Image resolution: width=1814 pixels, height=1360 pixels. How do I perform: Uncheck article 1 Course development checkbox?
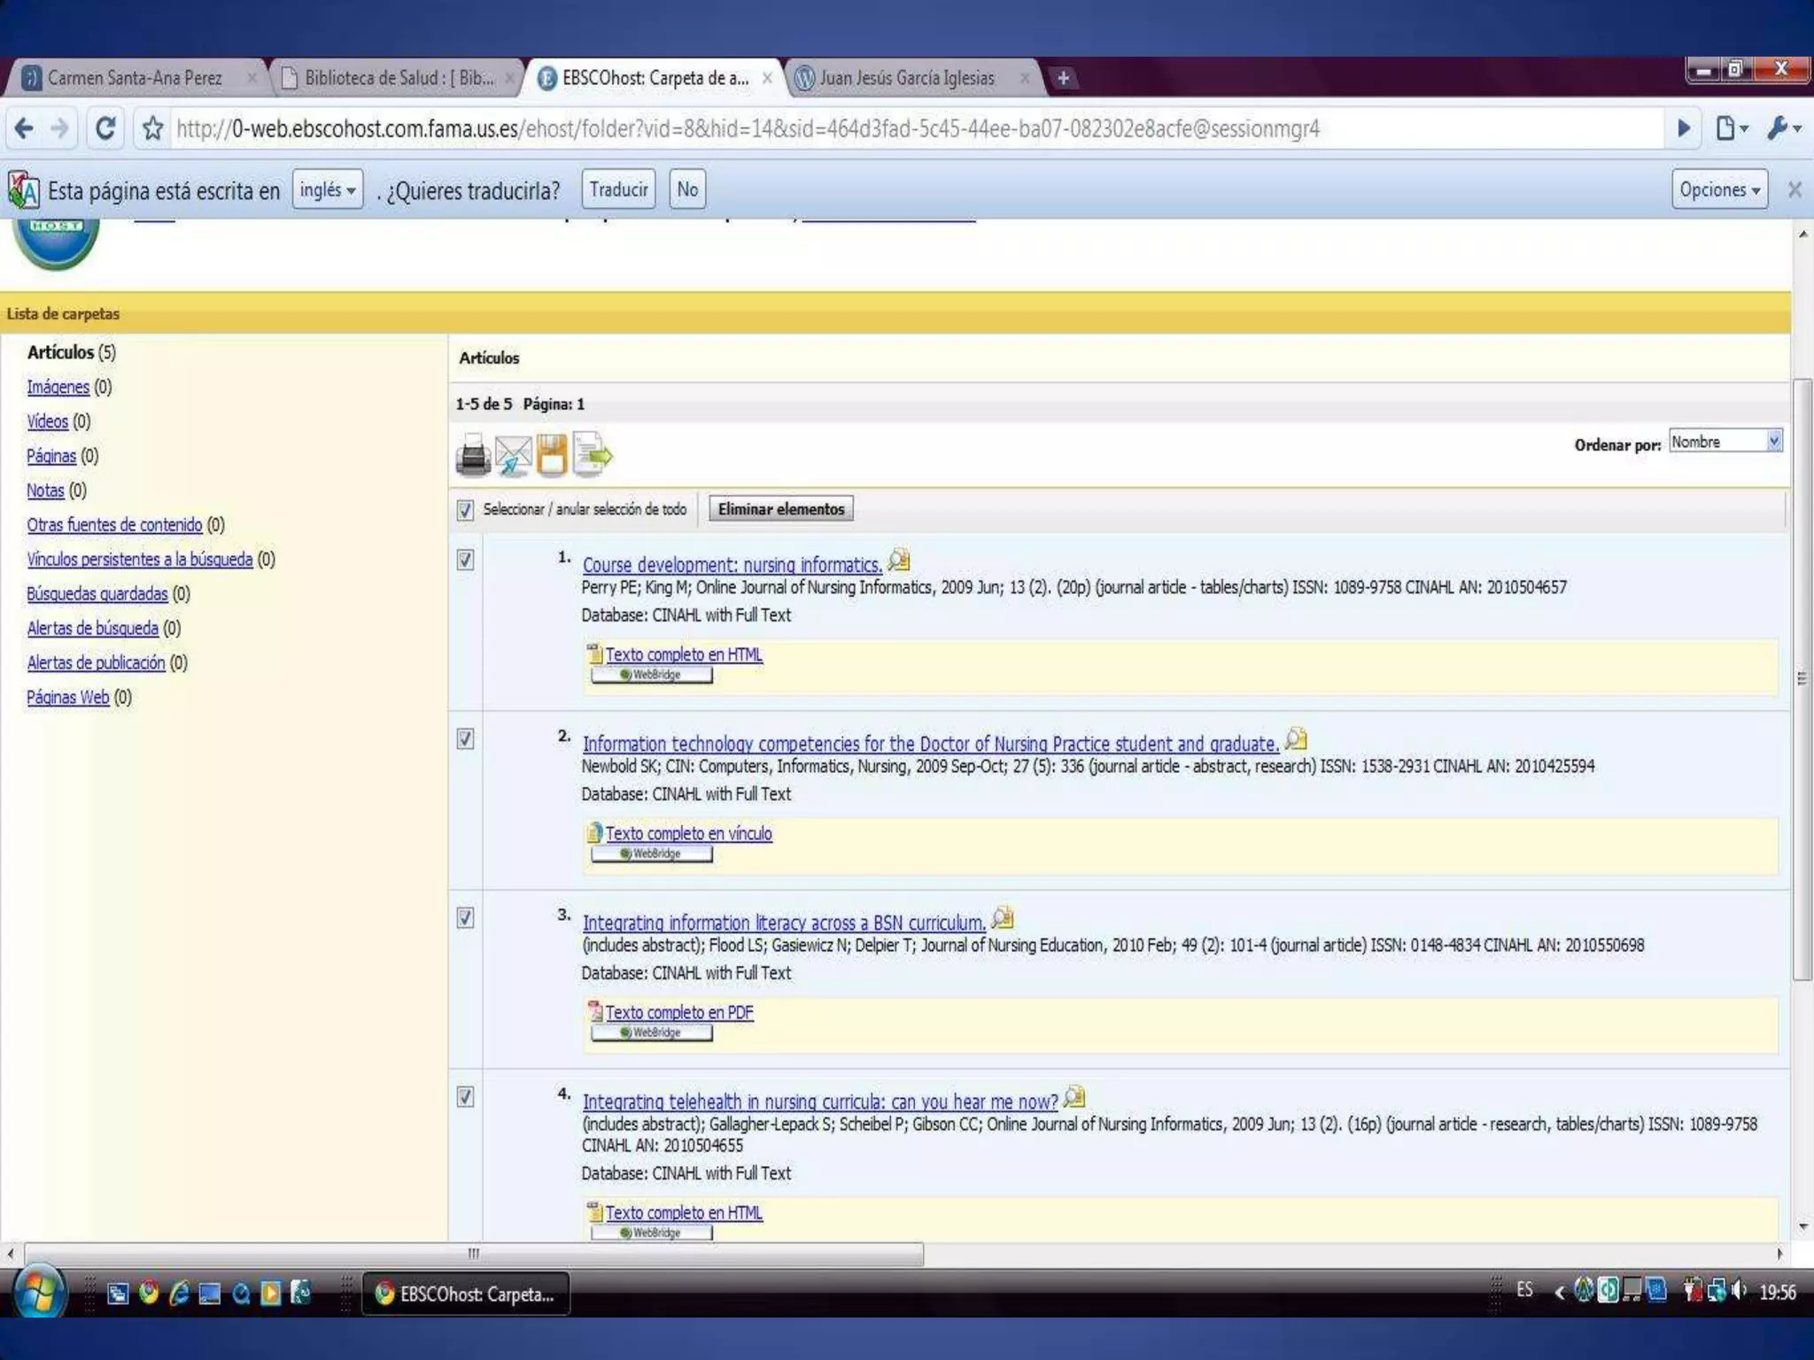point(465,560)
